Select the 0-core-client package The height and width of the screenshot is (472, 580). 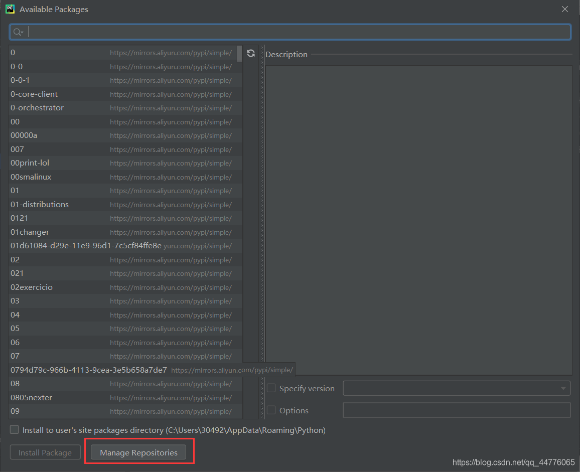coord(34,94)
